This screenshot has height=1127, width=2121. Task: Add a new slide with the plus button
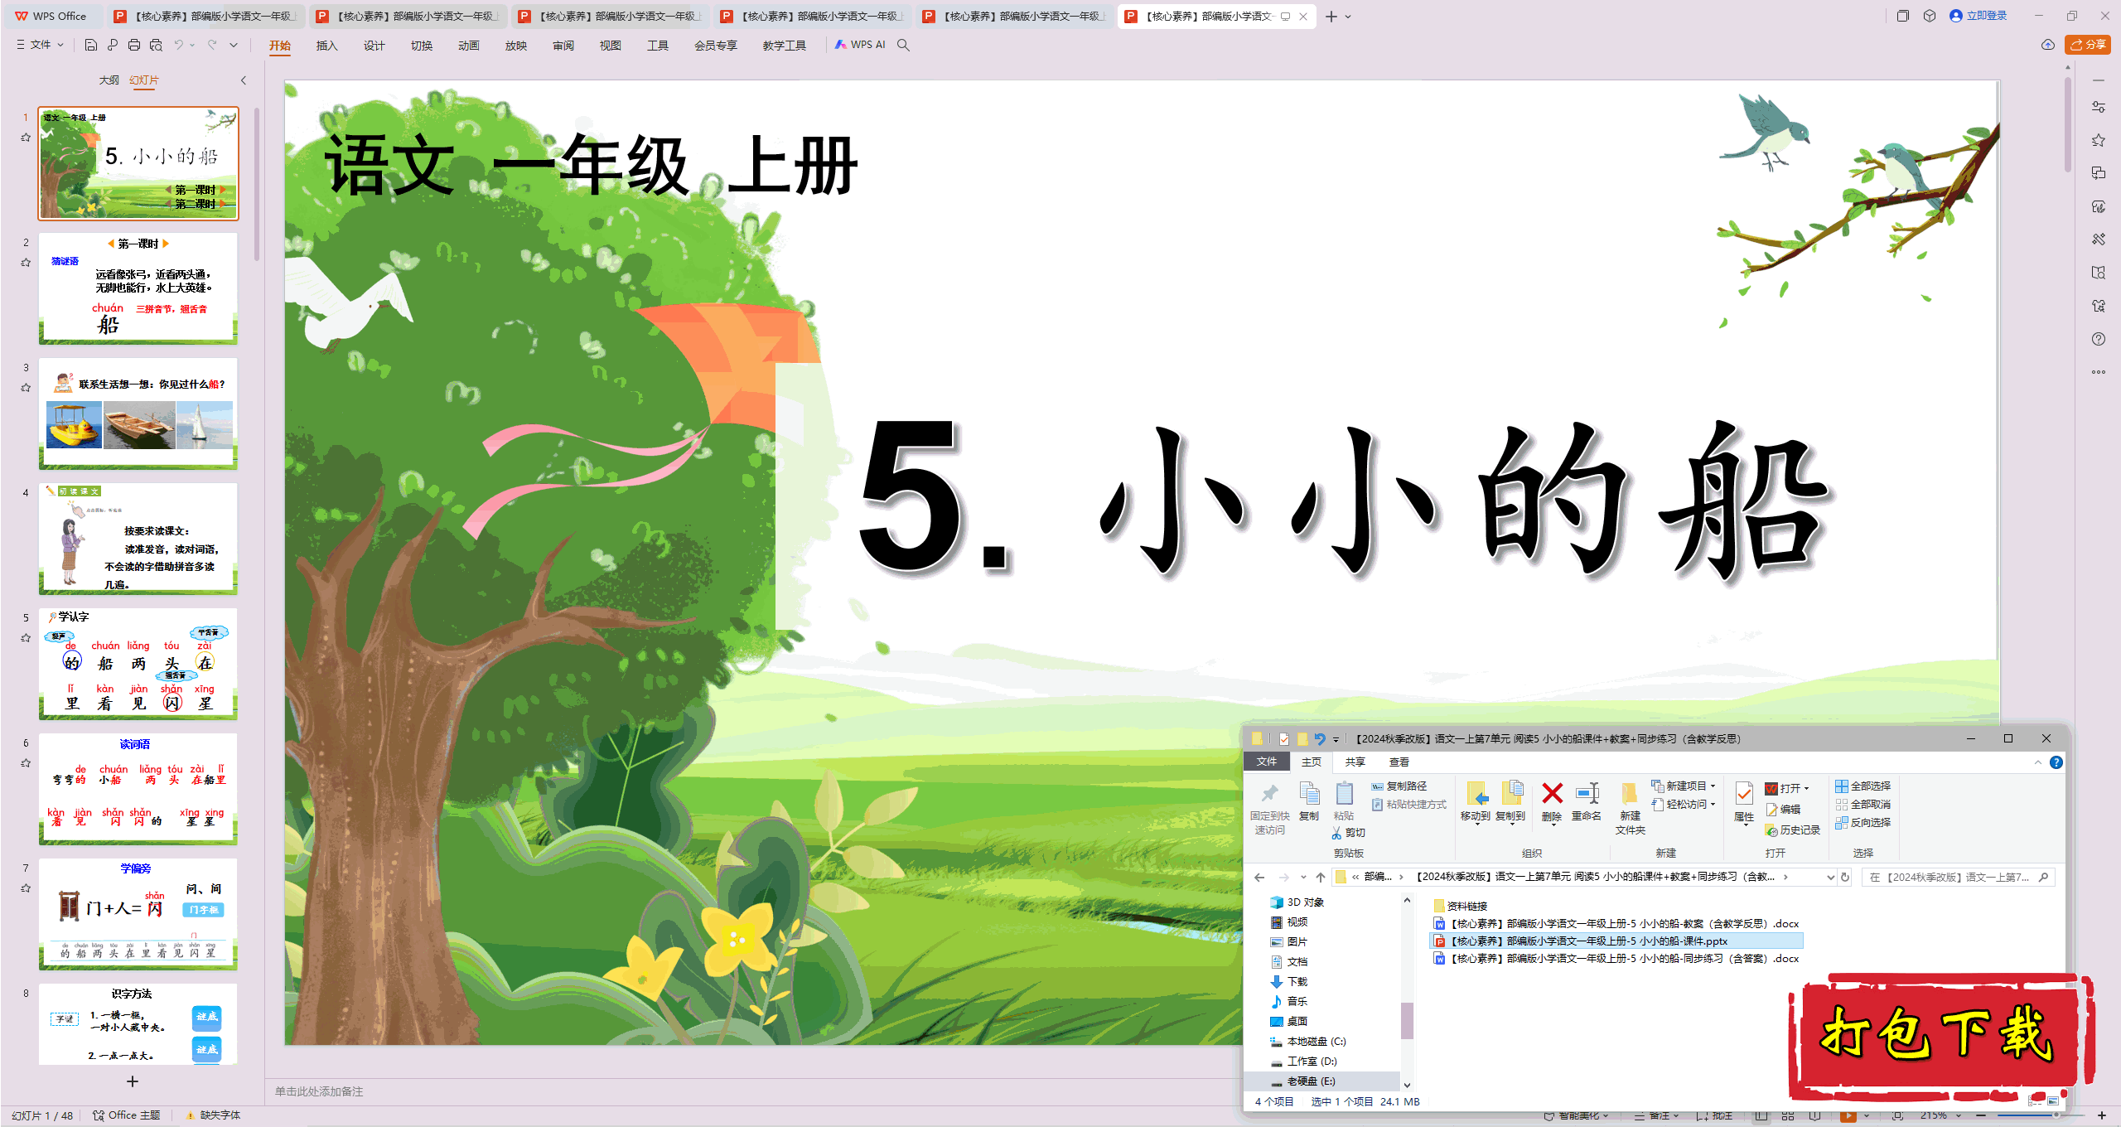click(x=132, y=1081)
